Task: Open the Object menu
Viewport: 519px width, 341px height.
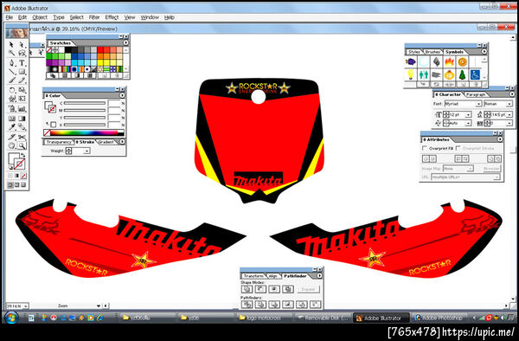Action: tap(40, 17)
